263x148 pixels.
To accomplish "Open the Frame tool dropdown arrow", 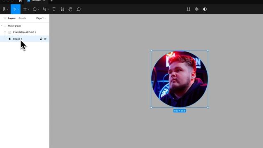I will coord(28,9).
